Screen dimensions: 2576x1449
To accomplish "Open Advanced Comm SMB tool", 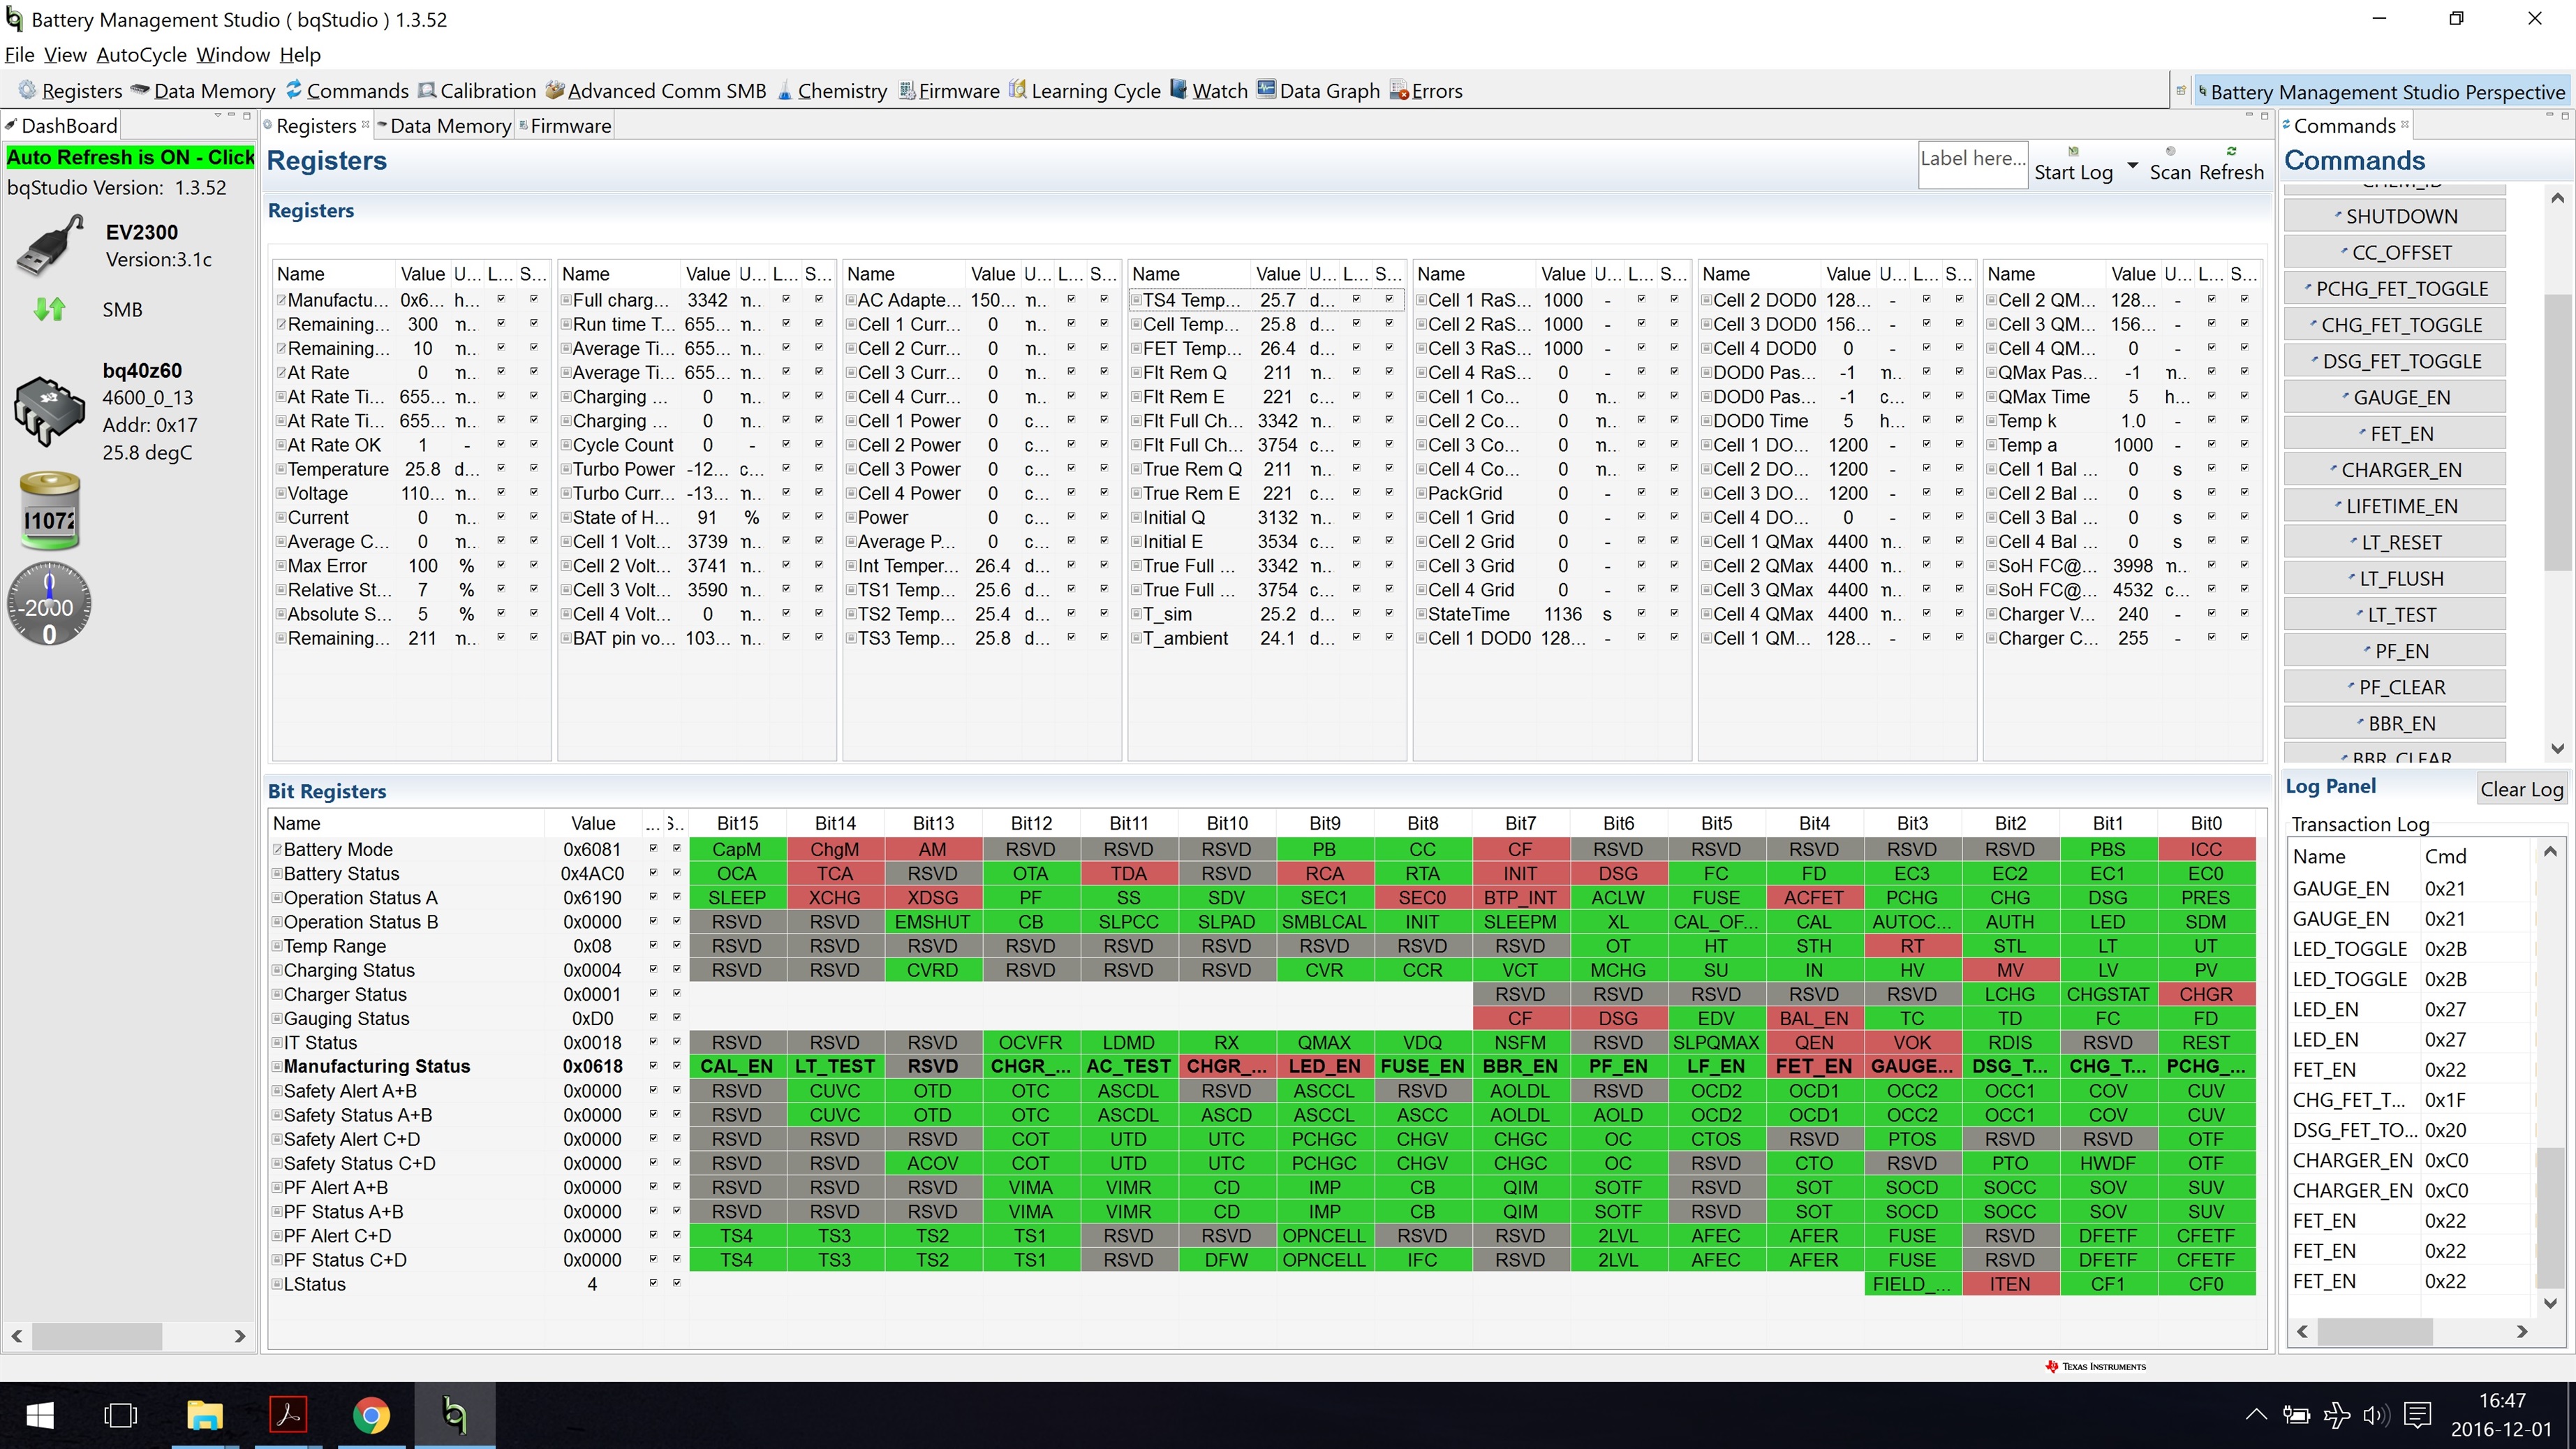I will 656,91.
